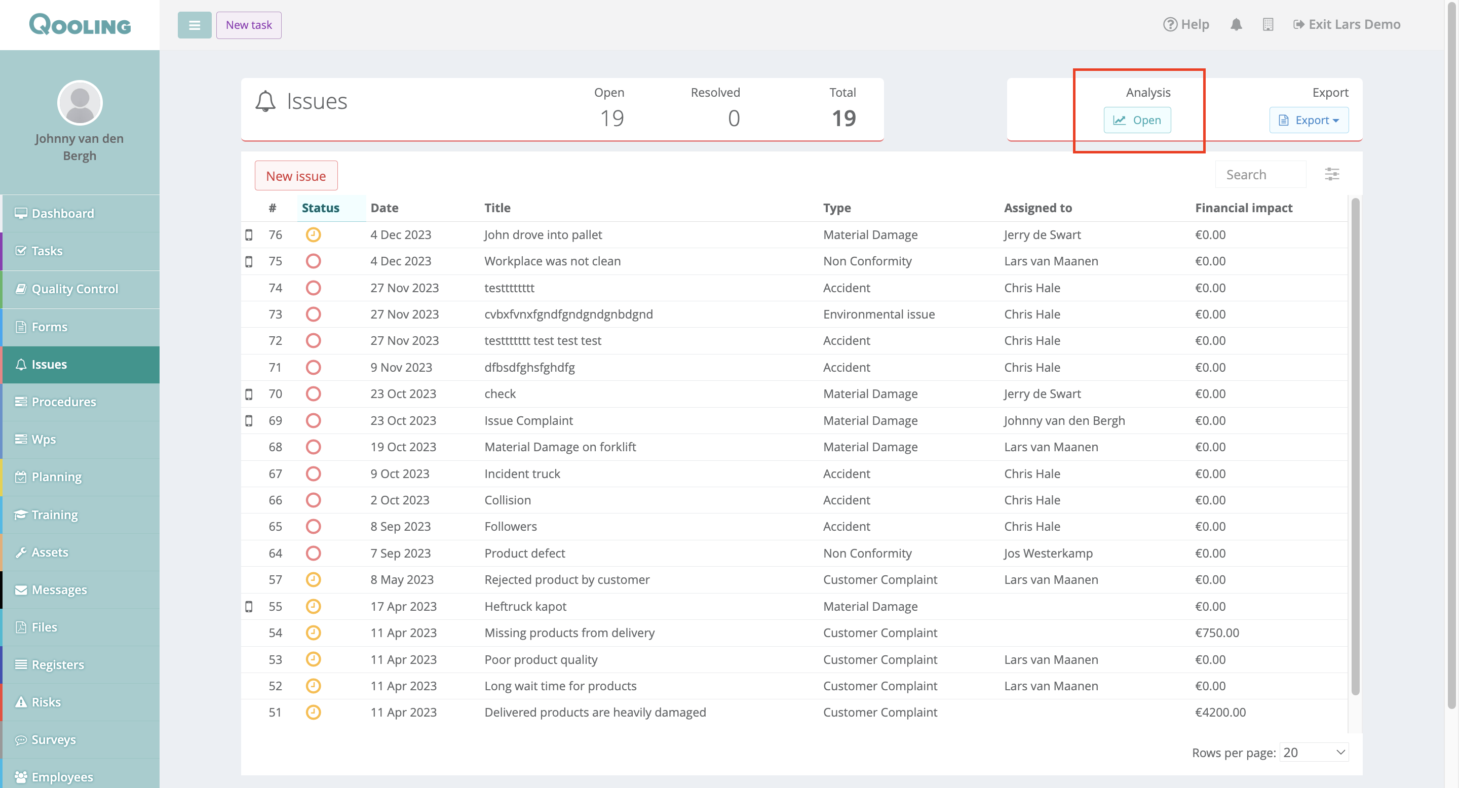Click the user avatar picture

pos(80,102)
